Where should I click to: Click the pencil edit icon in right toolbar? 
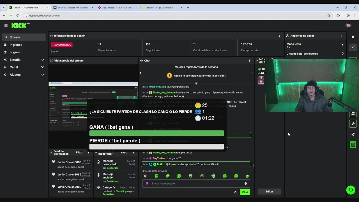point(353,47)
